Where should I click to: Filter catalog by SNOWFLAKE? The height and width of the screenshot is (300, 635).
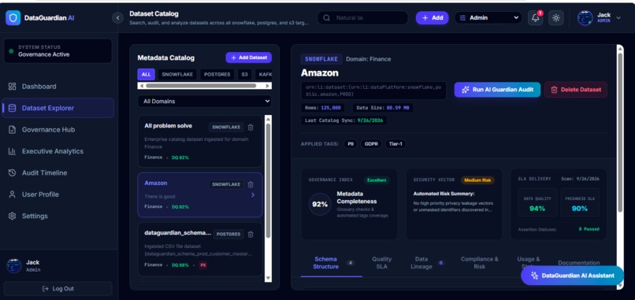point(177,75)
